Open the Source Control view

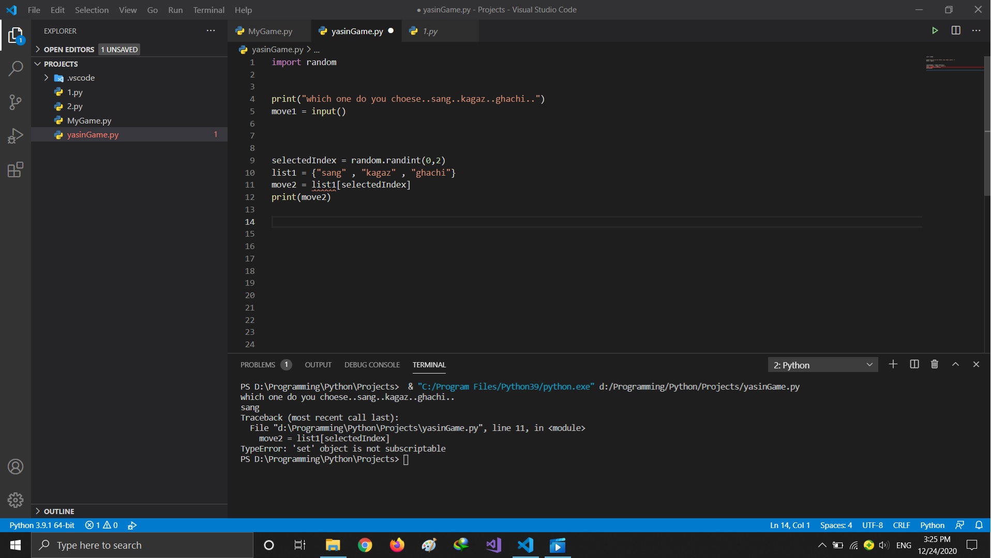coord(16,102)
